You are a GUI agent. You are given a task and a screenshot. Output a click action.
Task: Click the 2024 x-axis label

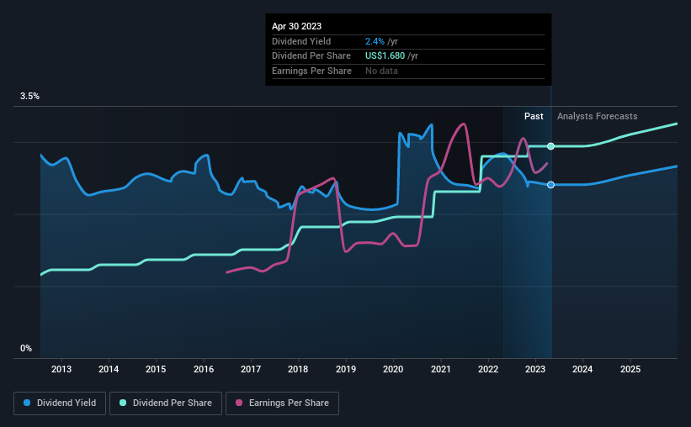pyautogui.click(x=582, y=369)
